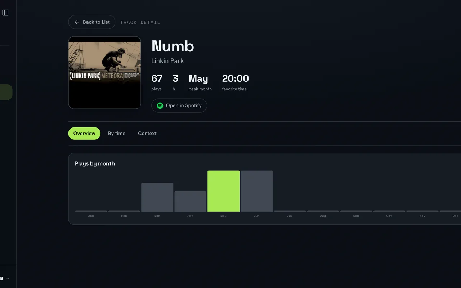Image resolution: width=461 pixels, height=288 pixels.
Task: Click the Oct axis label
Action: coord(389,216)
